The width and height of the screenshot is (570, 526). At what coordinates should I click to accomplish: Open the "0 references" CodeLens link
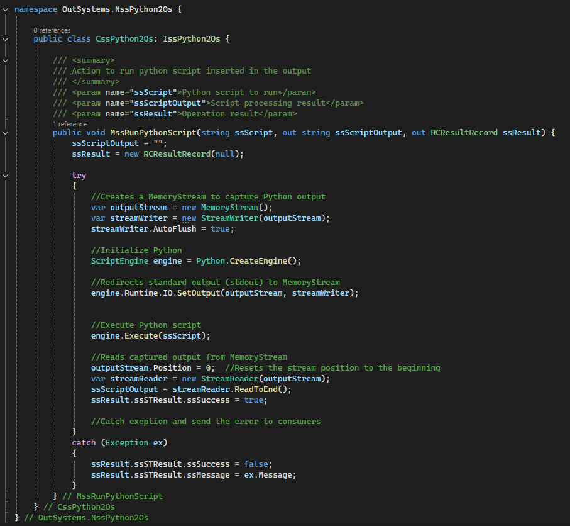[x=52, y=30]
